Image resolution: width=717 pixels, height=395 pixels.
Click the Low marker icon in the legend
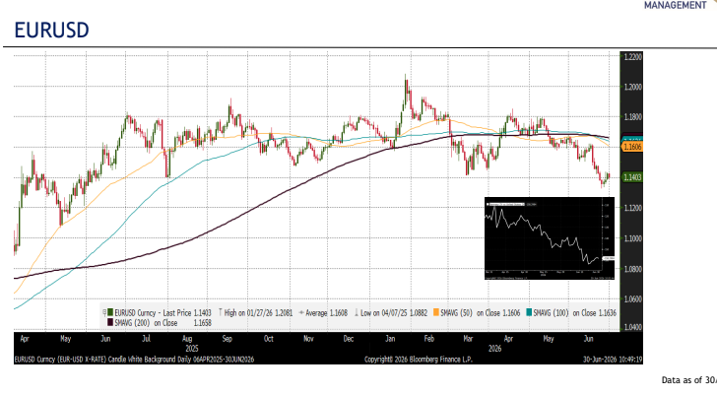(x=357, y=312)
